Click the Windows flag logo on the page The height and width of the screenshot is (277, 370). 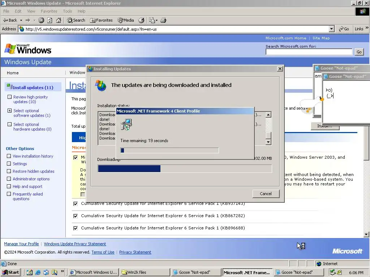pyautogui.click(x=10, y=49)
